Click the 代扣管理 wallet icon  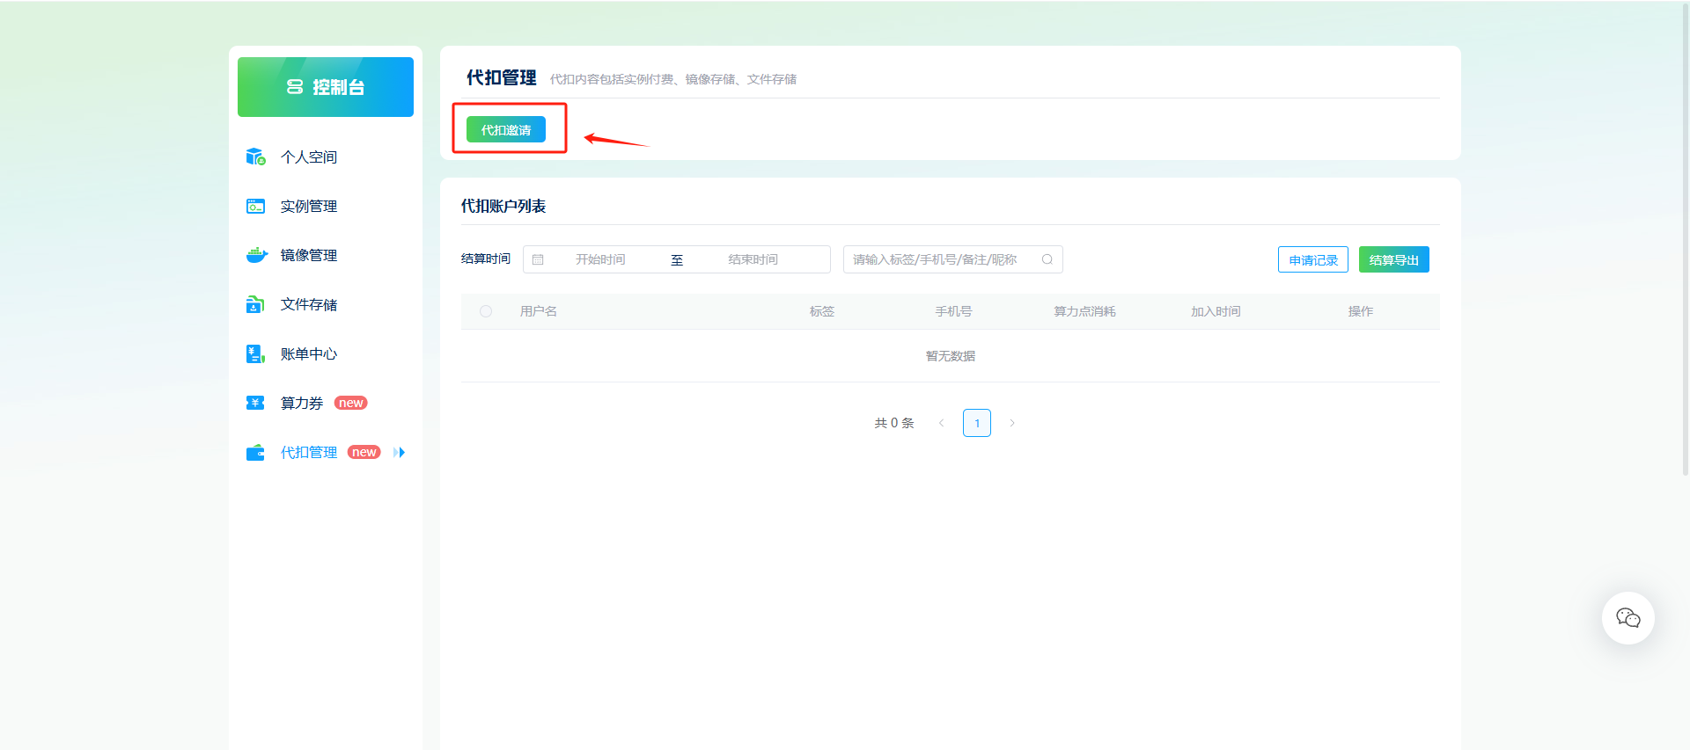pyautogui.click(x=255, y=452)
